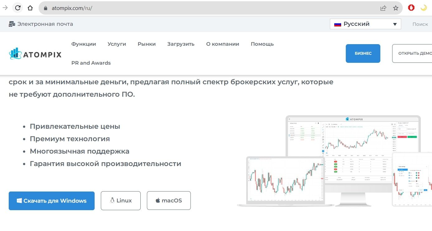Download the macOS version
This screenshot has height=231, width=432.
pyautogui.click(x=169, y=201)
